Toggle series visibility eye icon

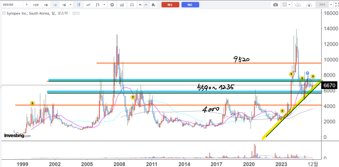[x=74, y=13]
